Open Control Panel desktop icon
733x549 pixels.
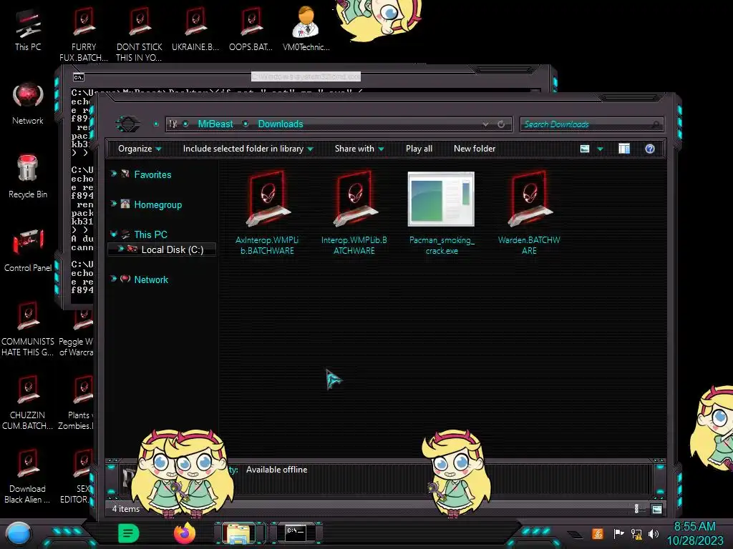tap(28, 250)
